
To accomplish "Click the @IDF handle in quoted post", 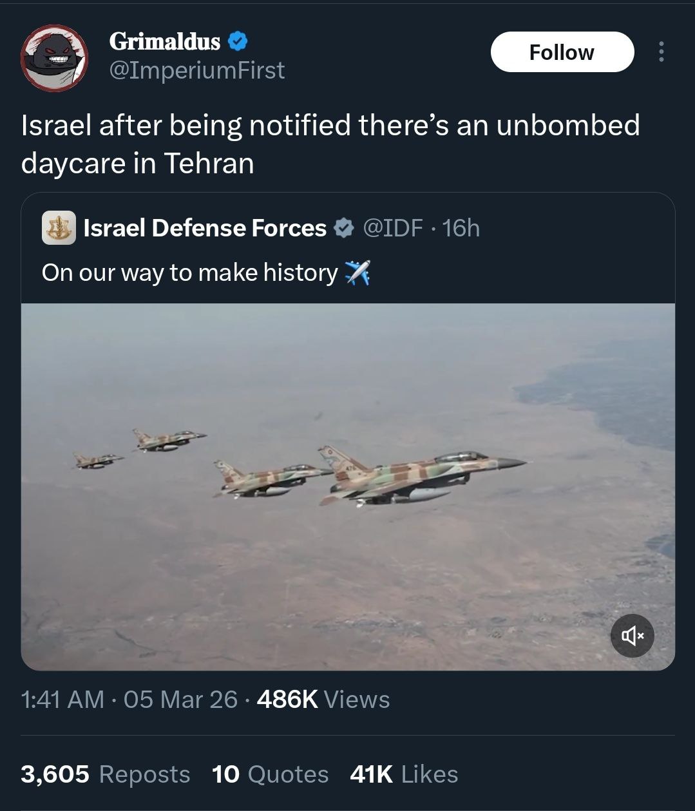I will coord(393,228).
